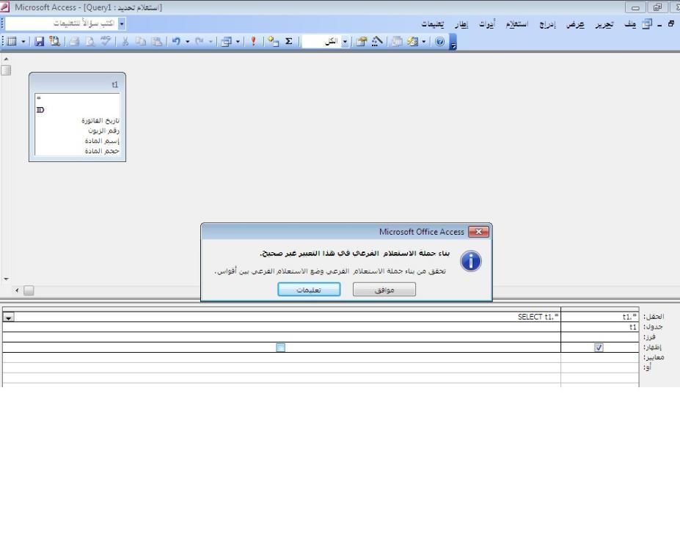The image size is (680, 550).
Task: Click the Paste clipboard icon
Action: (x=157, y=41)
